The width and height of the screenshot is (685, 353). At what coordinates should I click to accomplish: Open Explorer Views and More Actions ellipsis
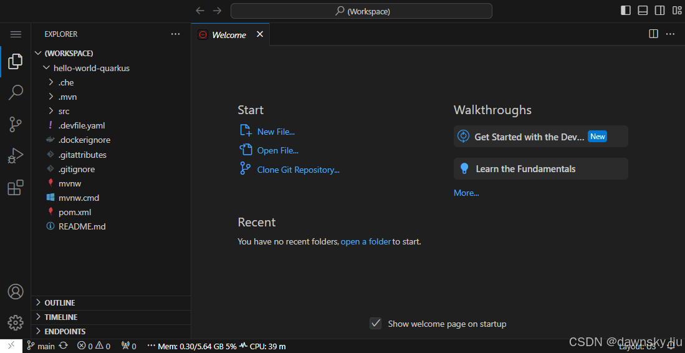(x=175, y=34)
